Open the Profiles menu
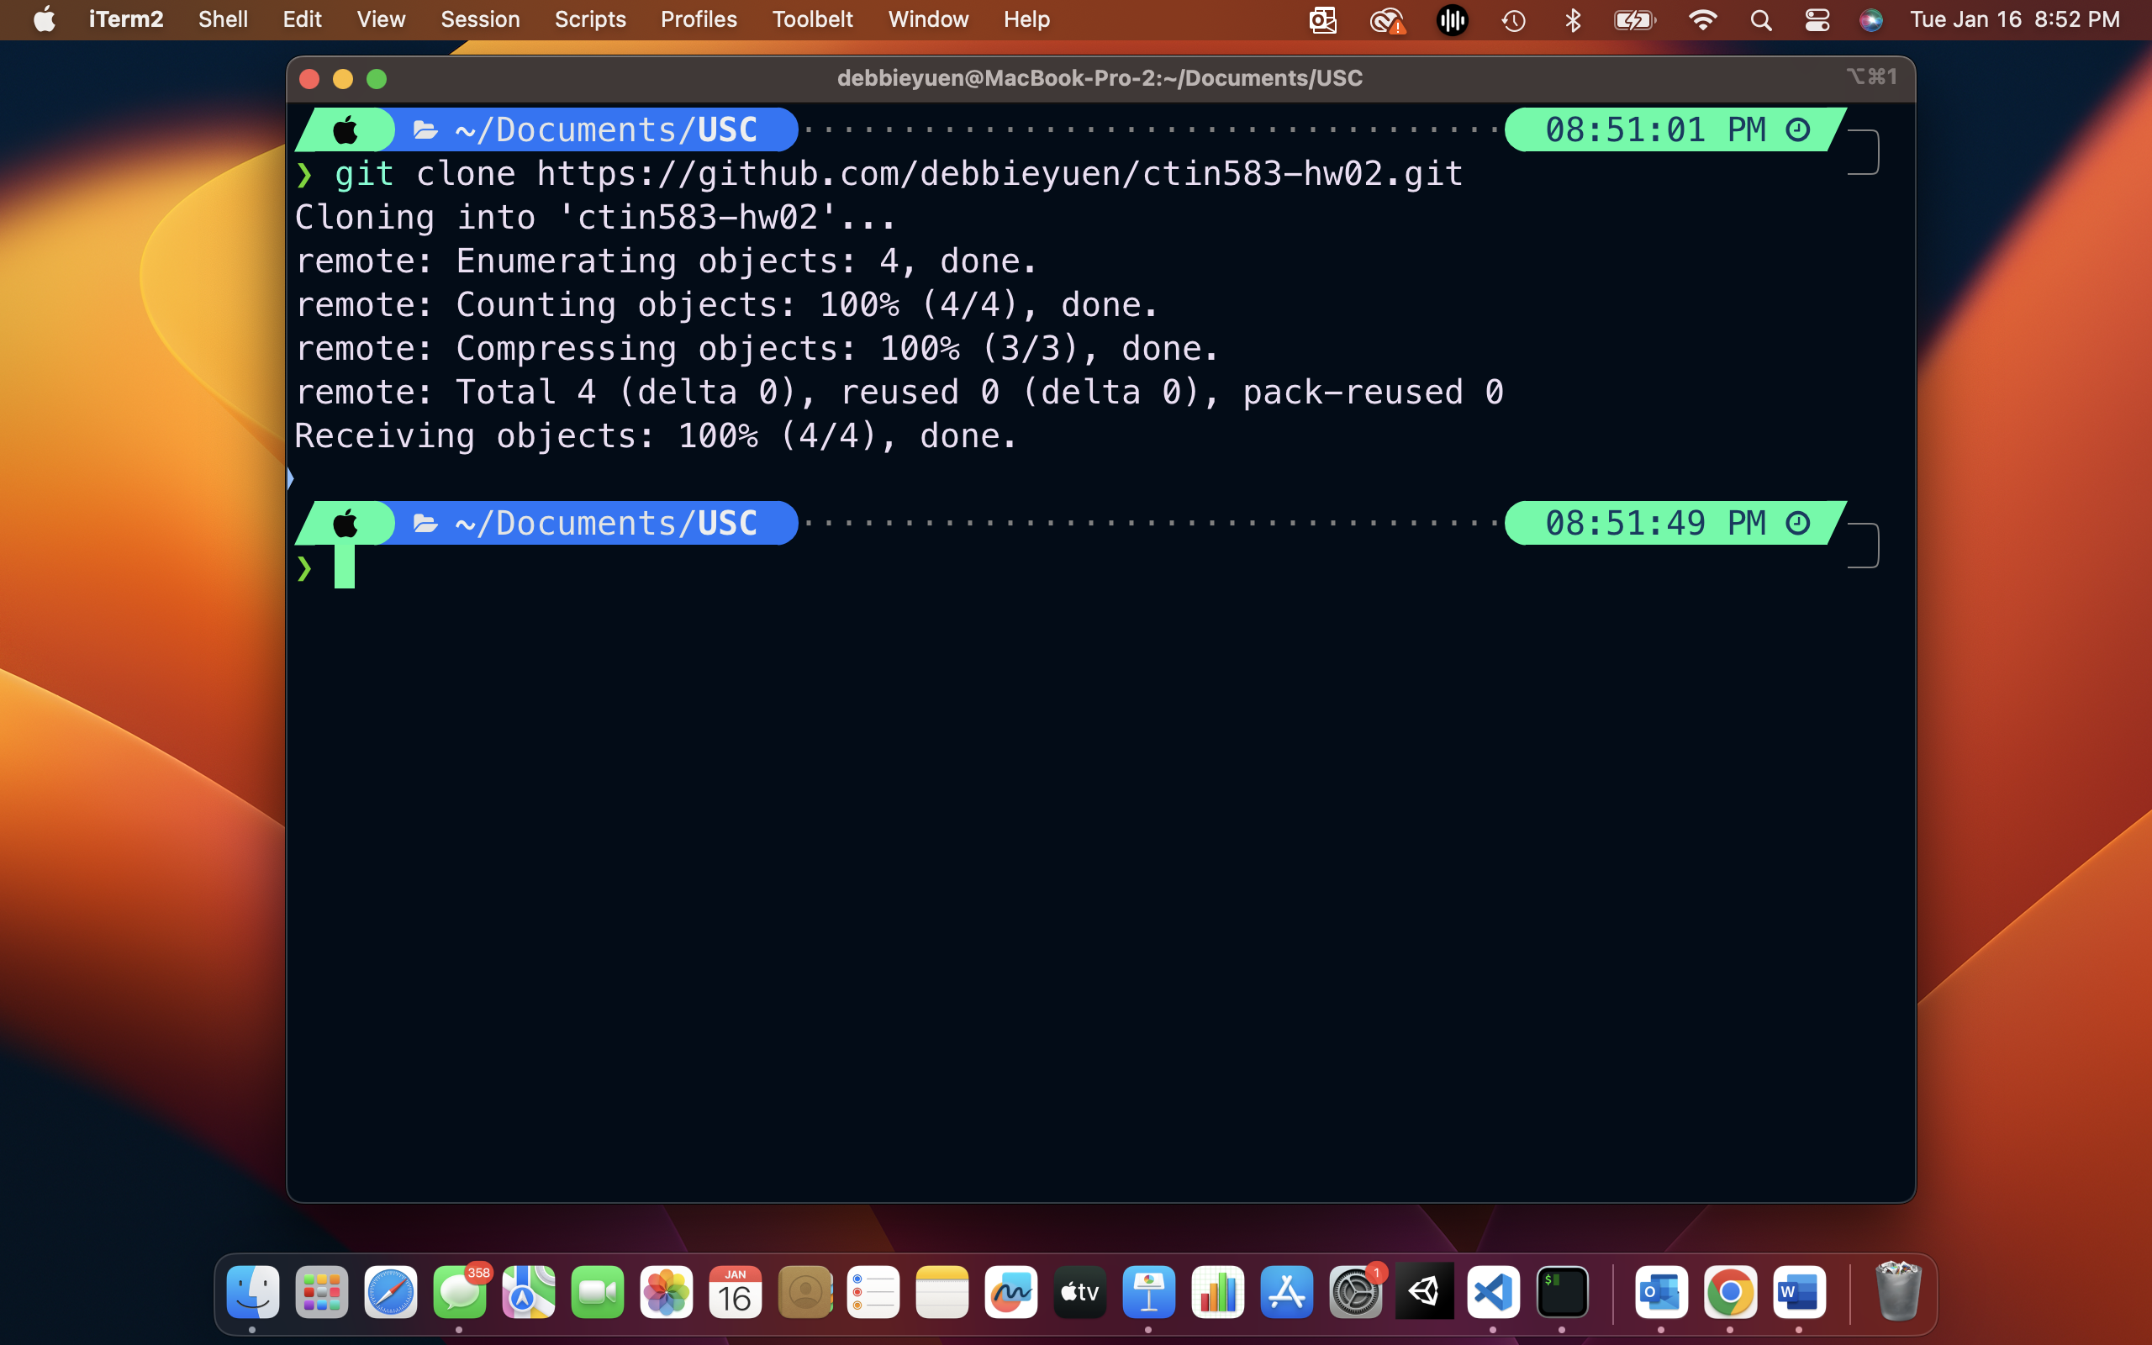This screenshot has width=2152, height=1345. tap(698, 19)
